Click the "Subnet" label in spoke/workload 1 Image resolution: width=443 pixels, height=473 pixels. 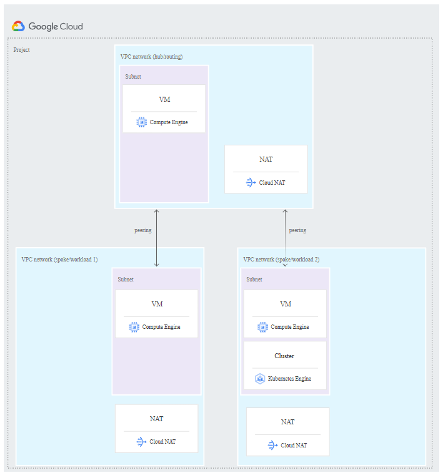click(126, 280)
